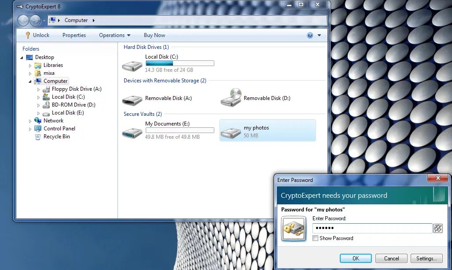
Task: Click the CryptoExpert 8 title bar key icon
Action: click(x=20, y=6)
